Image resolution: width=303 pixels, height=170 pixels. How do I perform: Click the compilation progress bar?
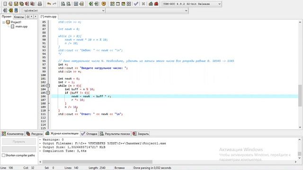coord(19,149)
